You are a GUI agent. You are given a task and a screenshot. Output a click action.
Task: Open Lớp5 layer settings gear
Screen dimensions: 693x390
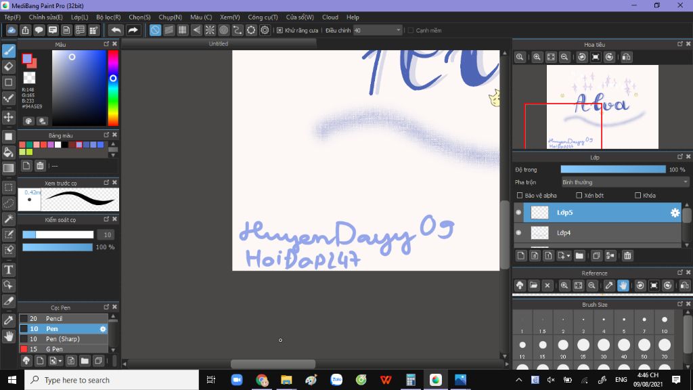click(x=675, y=213)
